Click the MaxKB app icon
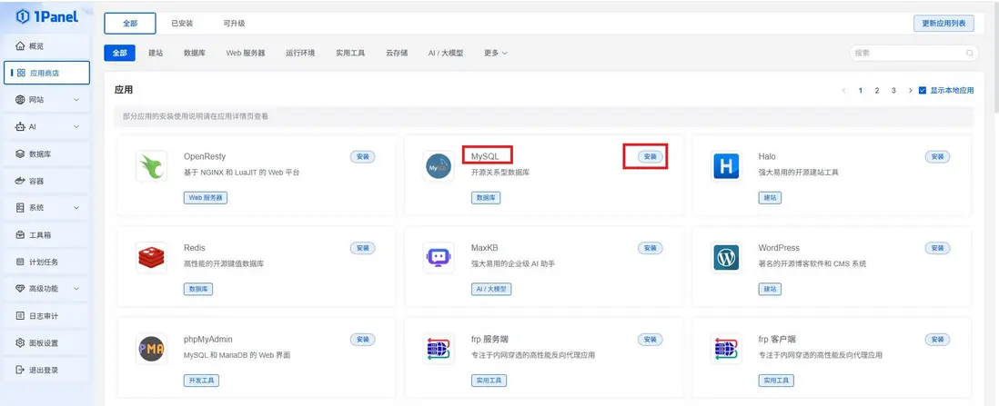The image size is (999, 406). (x=439, y=258)
